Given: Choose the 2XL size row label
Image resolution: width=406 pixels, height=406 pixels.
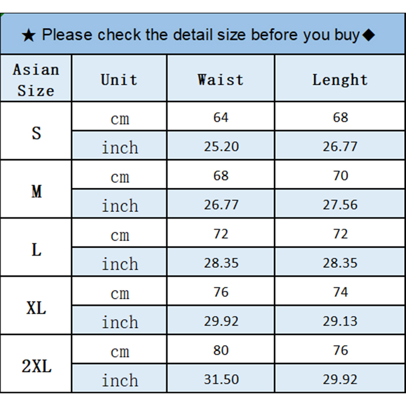Looking at the screenshot, I should pos(36,366).
